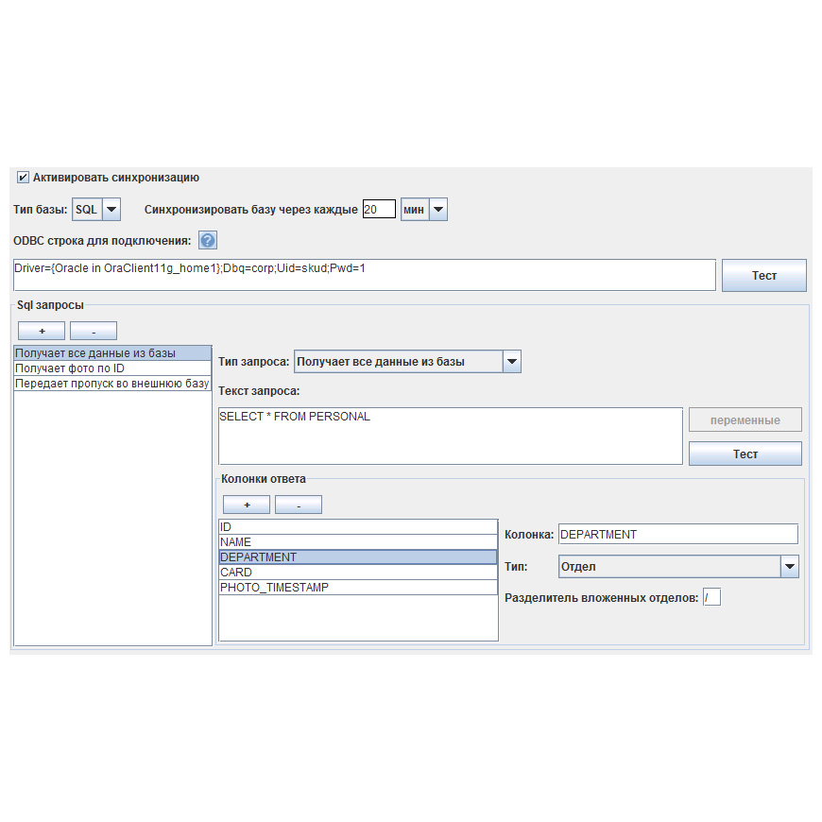Add a new SQL query with plus button

[42, 331]
